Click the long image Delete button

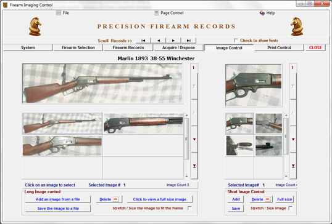[109, 199]
